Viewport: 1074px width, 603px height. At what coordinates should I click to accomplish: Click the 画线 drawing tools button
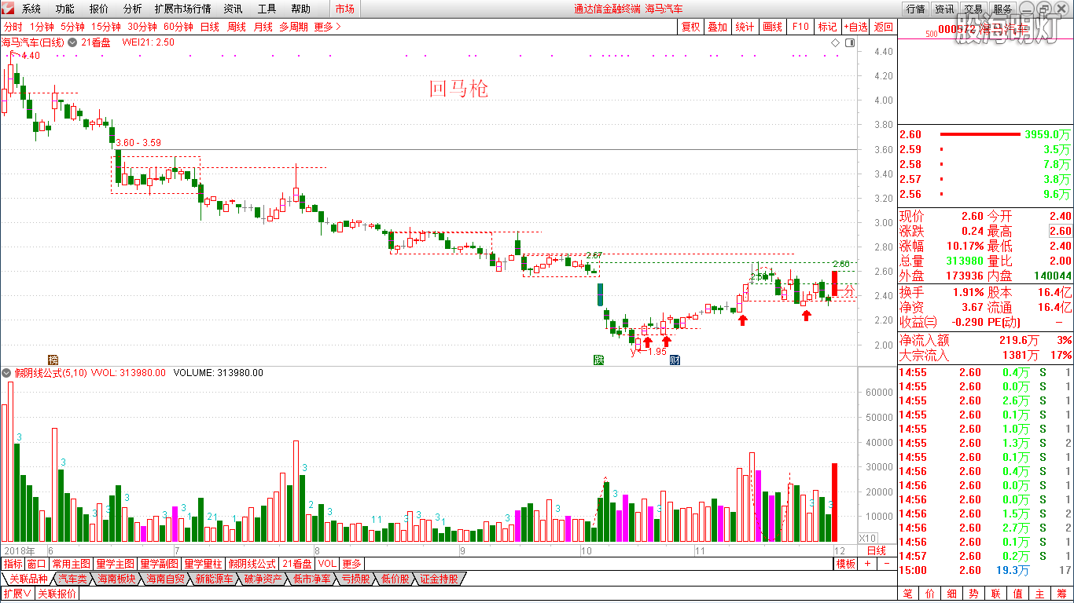tap(772, 27)
